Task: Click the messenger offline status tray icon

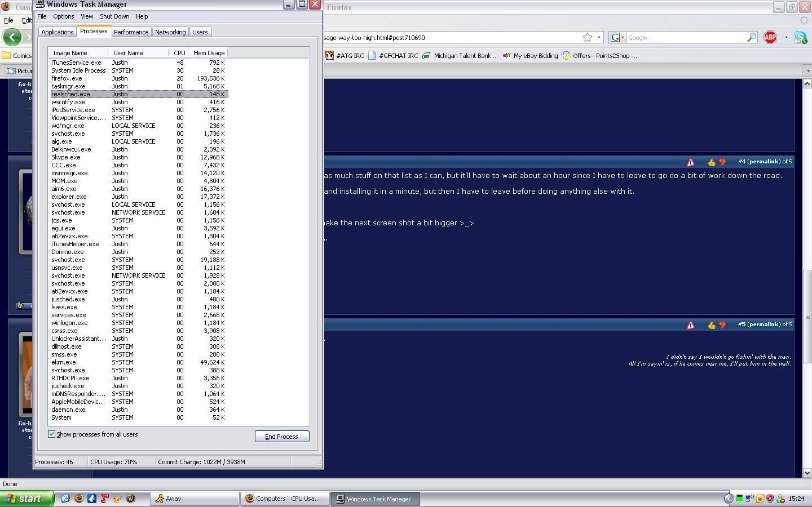Action: (780, 499)
